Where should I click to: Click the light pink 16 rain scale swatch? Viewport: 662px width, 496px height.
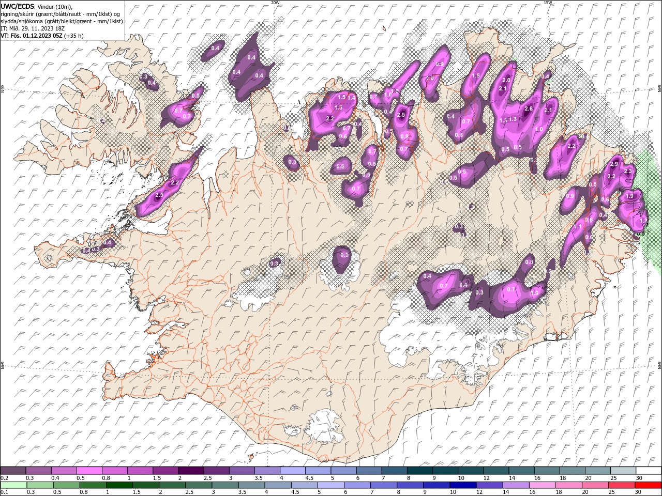tap(543, 485)
